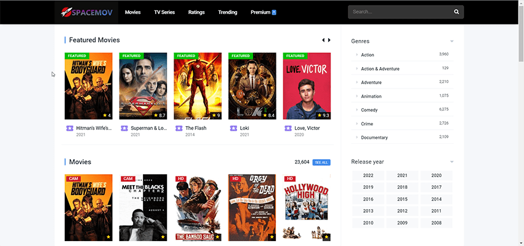Click ticket icon beside The Flash
Viewport: 524px width, 246px height.
tap(179, 128)
